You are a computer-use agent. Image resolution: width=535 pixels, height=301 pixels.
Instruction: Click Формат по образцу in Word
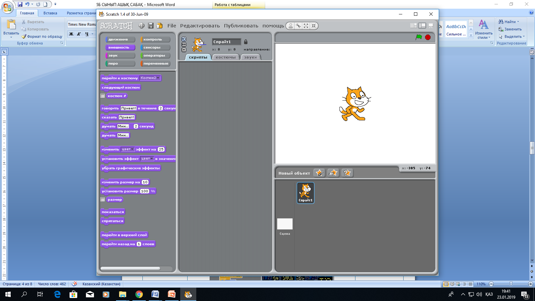(42, 36)
